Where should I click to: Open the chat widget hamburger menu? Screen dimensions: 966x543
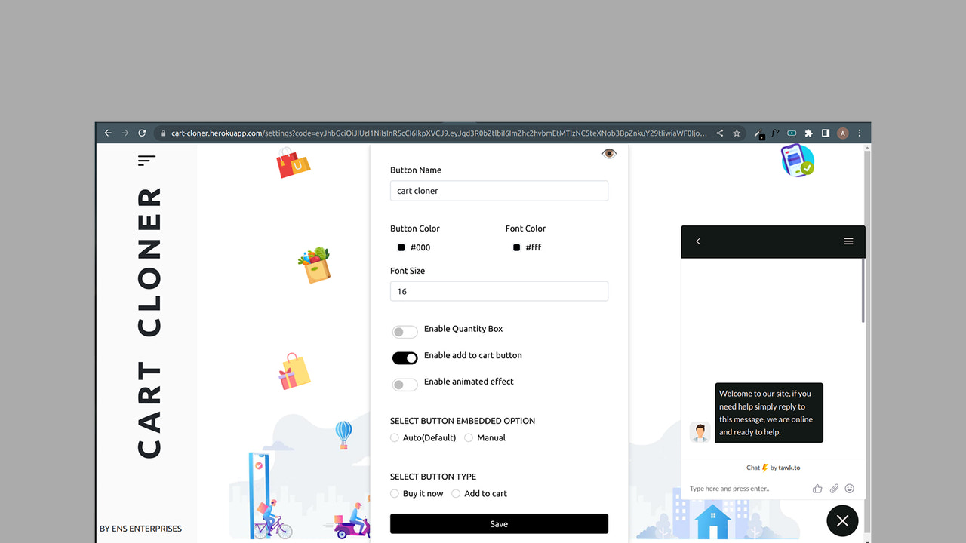tap(848, 241)
